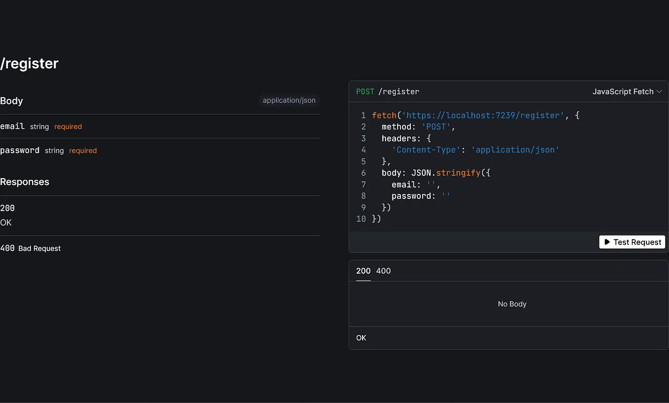Click the green POST method label

tap(365, 92)
